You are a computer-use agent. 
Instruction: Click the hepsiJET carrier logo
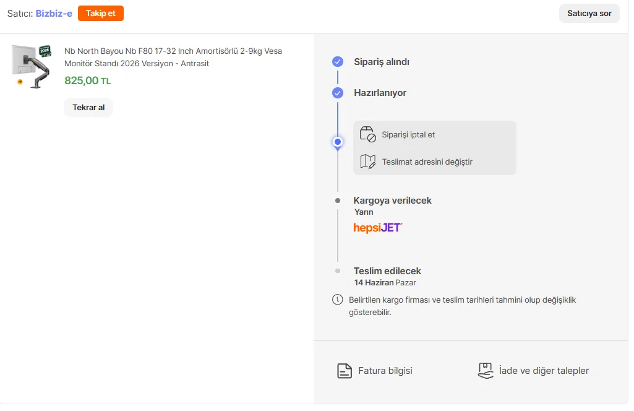coord(378,228)
